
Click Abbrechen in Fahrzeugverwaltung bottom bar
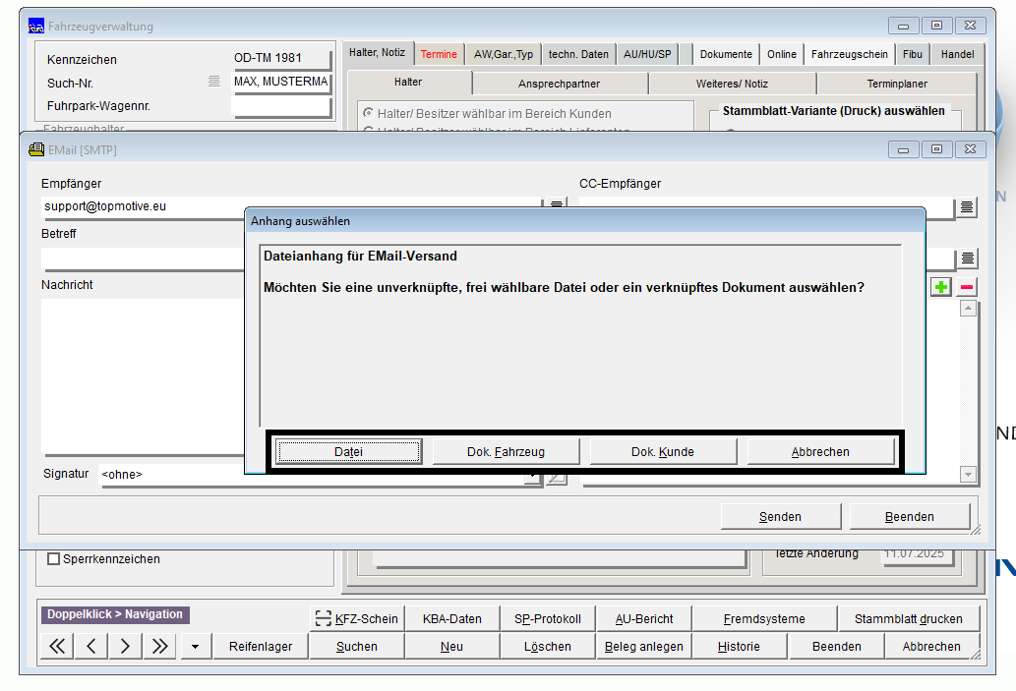click(x=931, y=646)
